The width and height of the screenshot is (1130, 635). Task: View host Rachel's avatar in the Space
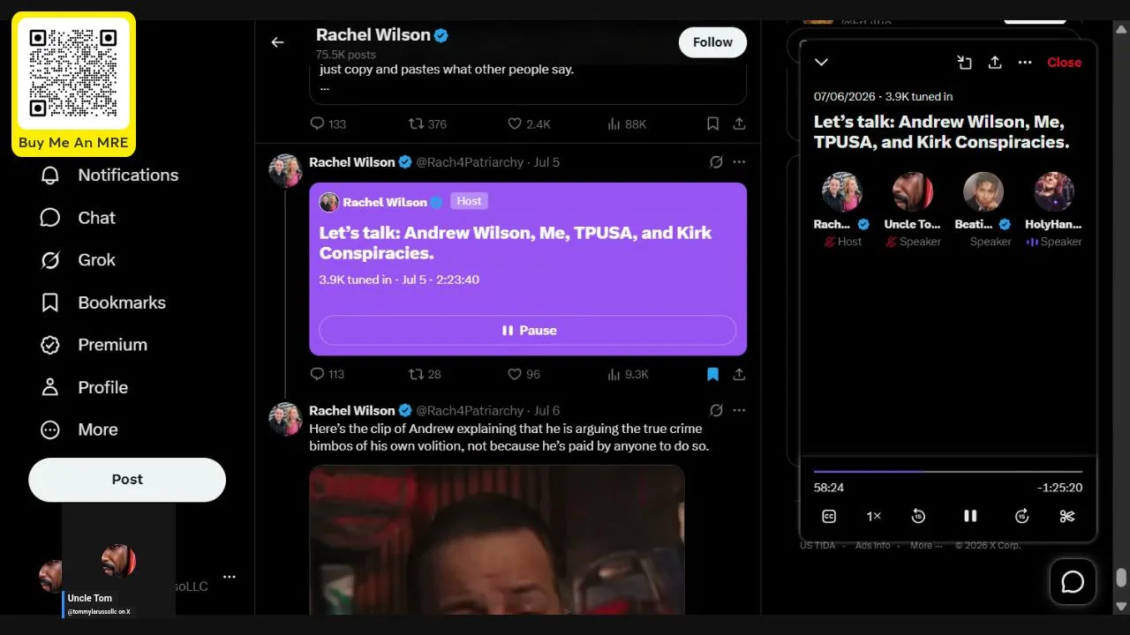click(841, 192)
